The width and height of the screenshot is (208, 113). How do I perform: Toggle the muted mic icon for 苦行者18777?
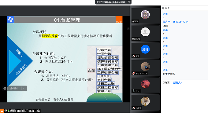point(134,73)
